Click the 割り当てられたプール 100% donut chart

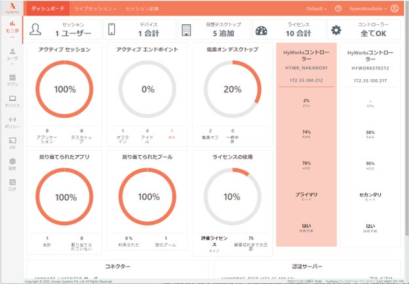point(147,196)
